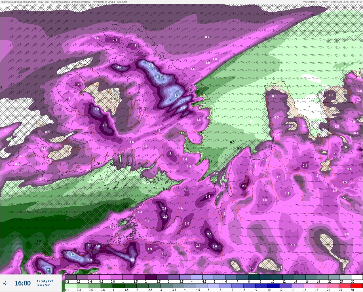This screenshot has height=292, width=363.
Task: Click the Rigning/skúrir map title text
Action: pos(65,2)
